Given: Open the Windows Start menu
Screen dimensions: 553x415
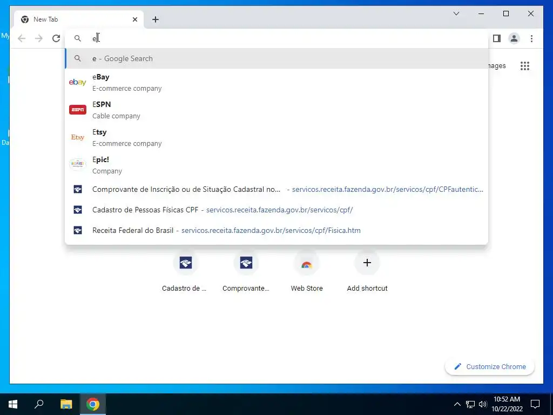Looking at the screenshot, I should (x=13, y=404).
